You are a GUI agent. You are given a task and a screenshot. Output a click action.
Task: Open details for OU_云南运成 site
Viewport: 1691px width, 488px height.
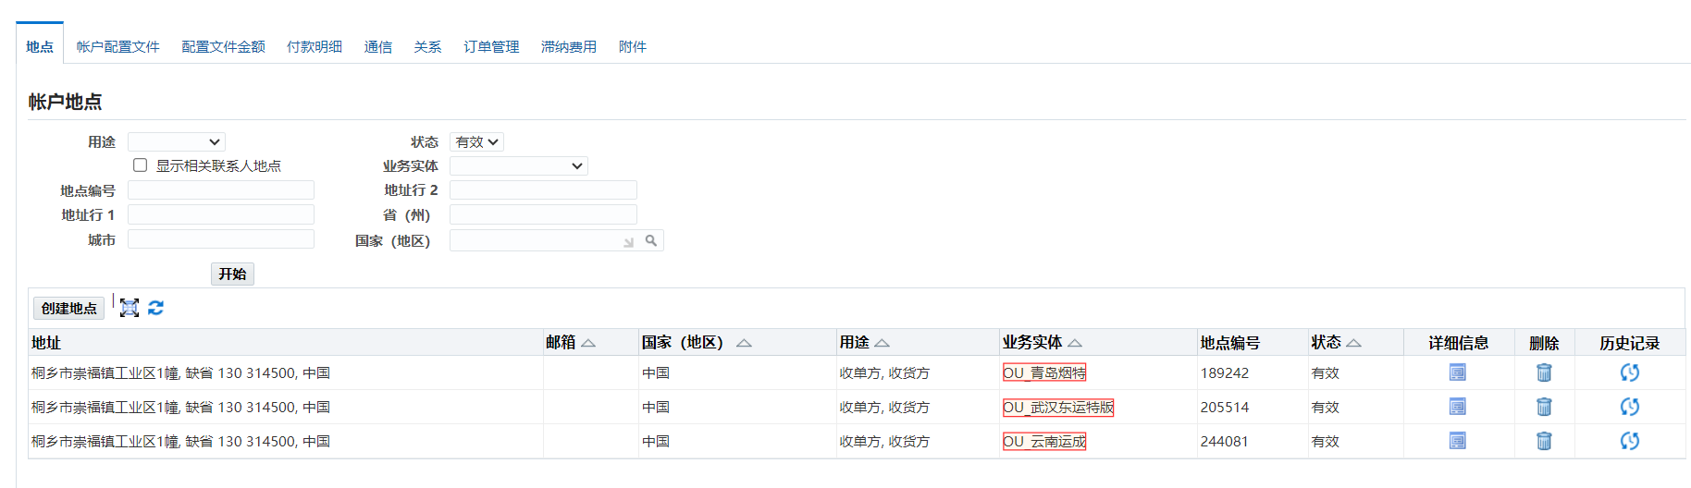tap(1457, 441)
